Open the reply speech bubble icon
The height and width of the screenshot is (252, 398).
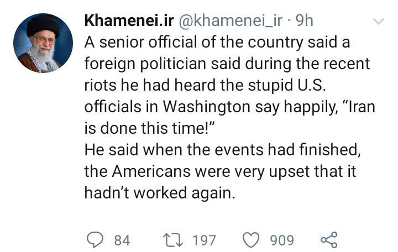(x=95, y=240)
